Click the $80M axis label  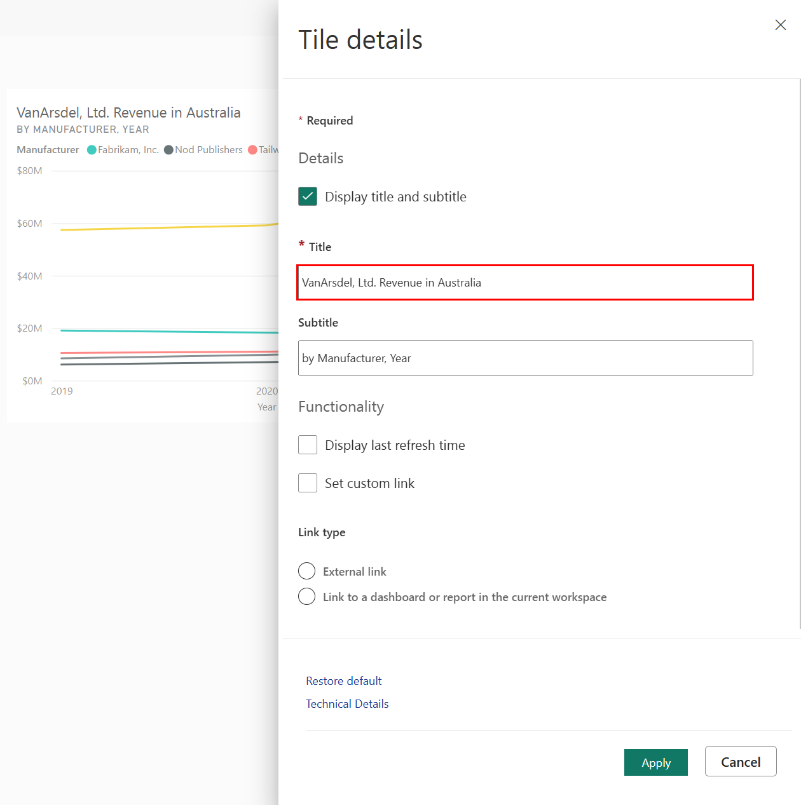[29, 170]
